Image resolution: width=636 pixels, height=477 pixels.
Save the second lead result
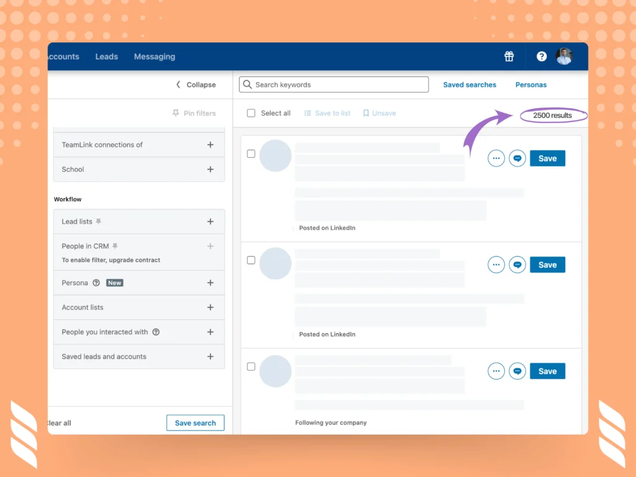pyautogui.click(x=547, y=265)
